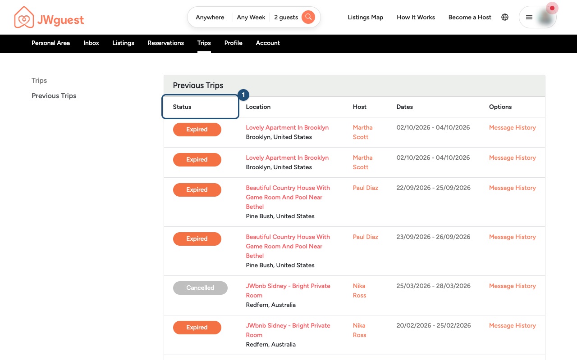
Task: Open the globe language selector
Action: 505,17
